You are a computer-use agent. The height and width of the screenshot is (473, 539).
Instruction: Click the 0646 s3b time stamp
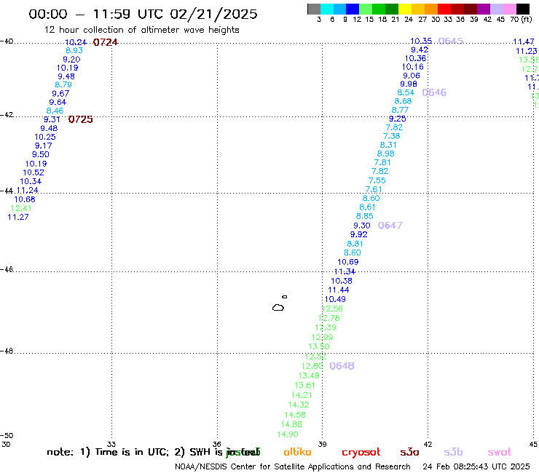(434, 92)
